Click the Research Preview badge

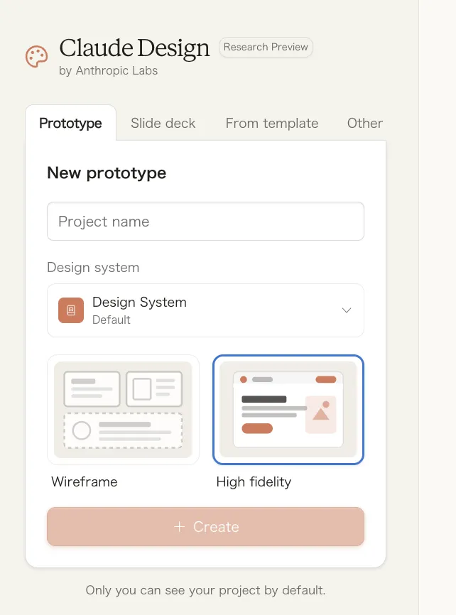point(266,48)
